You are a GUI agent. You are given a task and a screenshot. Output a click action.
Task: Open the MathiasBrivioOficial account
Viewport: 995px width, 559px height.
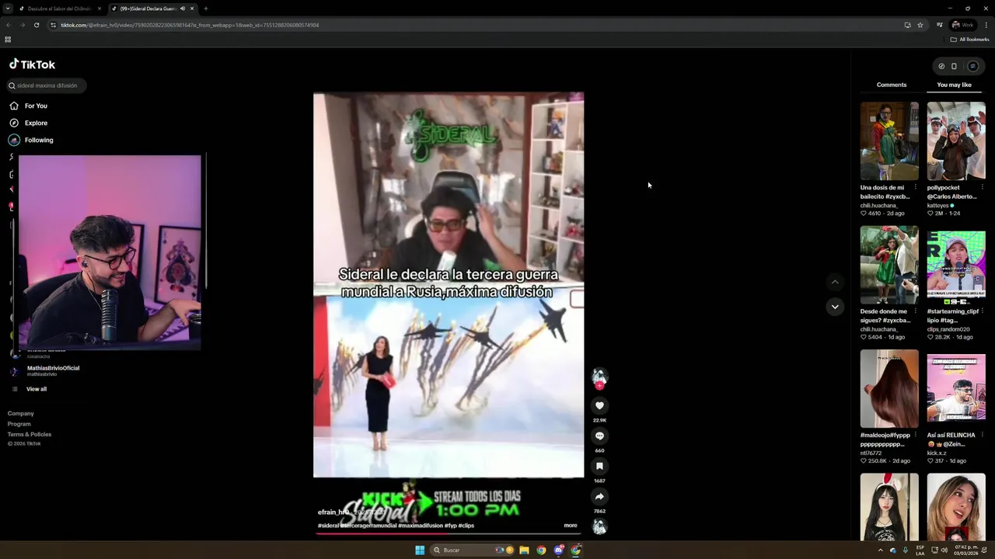pos(47,371)
